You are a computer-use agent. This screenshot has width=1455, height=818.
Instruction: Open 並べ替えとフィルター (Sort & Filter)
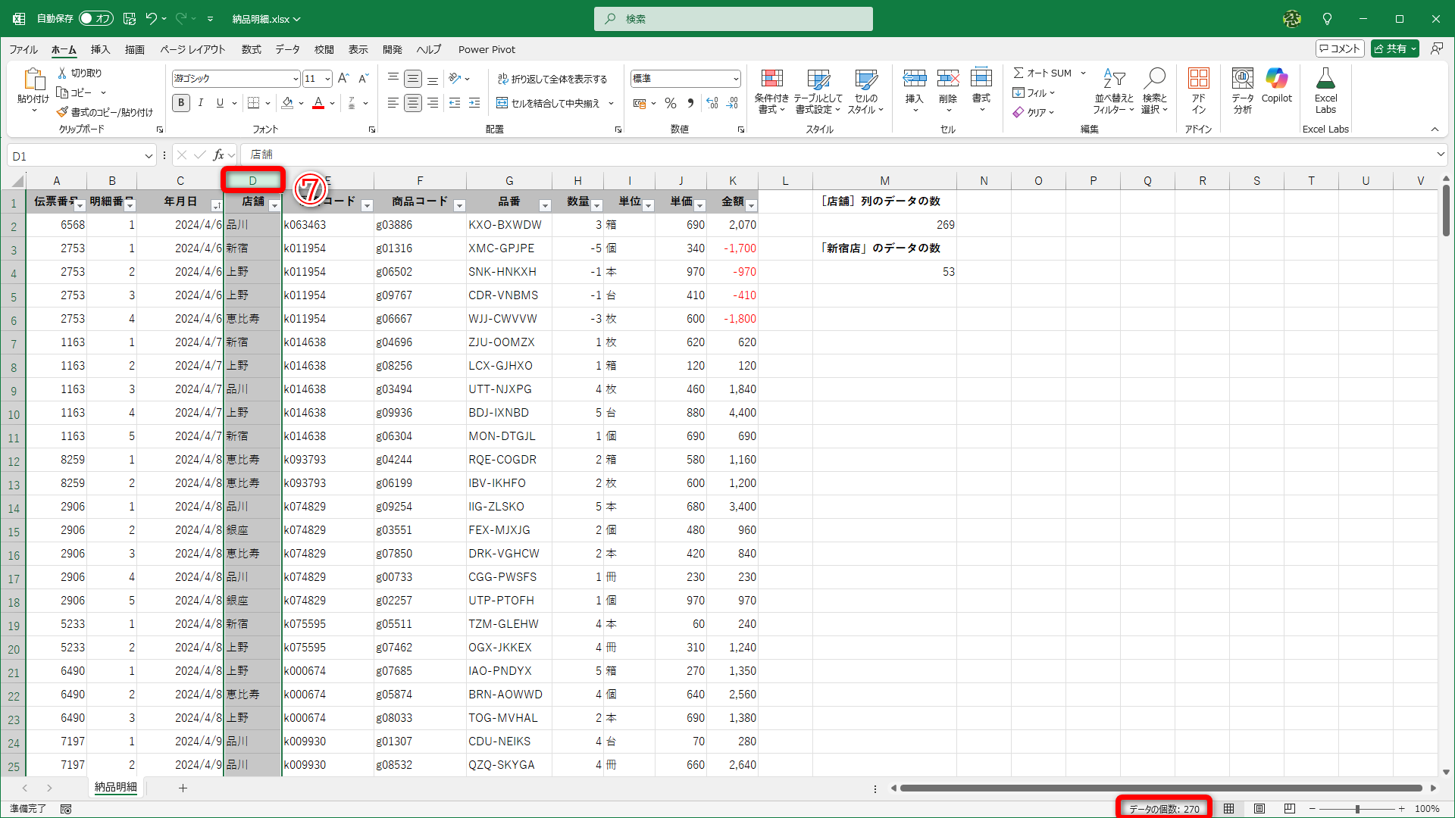point(1112,91)
